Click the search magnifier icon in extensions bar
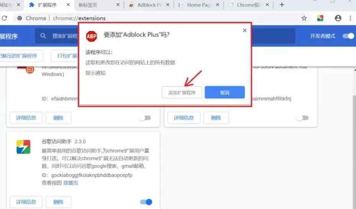Image resolution: width=356 pixels, height=209 pixels. coord(44,36)
